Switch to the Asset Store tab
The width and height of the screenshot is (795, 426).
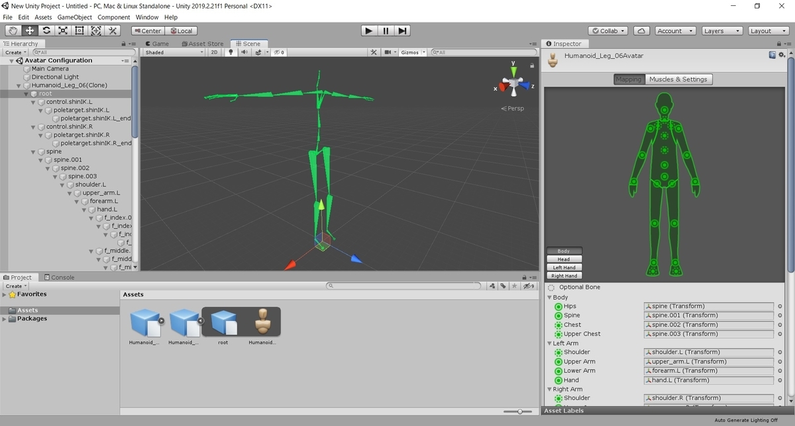click(x=201, y=44)
